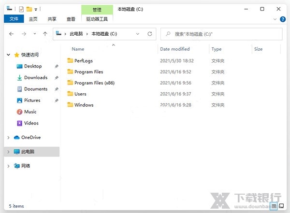Screen dimensions: 290x213
Task: Select the Users folder
Action: coord(80,94)
